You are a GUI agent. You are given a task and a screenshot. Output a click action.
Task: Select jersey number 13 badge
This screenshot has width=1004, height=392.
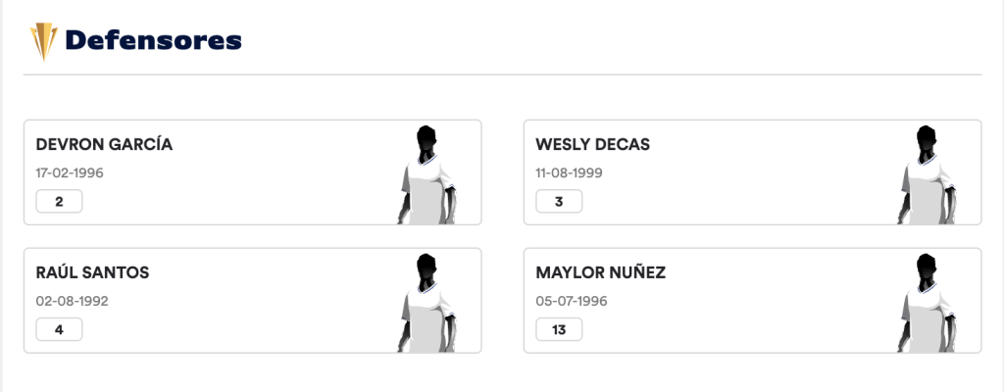point(559,329)
